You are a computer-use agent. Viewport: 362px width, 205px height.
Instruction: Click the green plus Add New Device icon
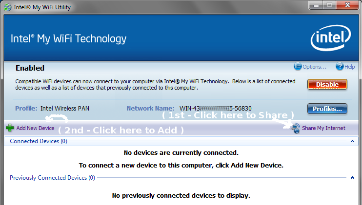coord(10,128)
